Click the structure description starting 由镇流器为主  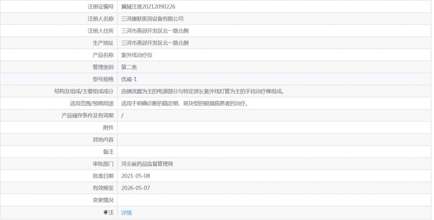pyautogui.click(x=203, y=91)
